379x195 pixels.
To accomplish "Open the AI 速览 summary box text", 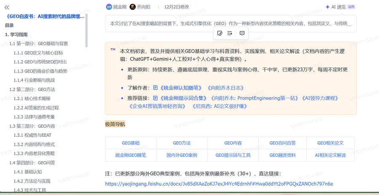I will coord(231,24).
